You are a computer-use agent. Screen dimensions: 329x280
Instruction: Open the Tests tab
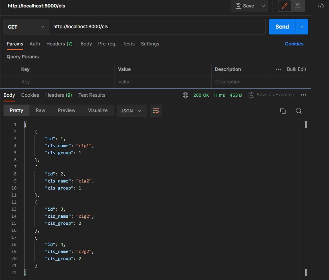point(128,44)
